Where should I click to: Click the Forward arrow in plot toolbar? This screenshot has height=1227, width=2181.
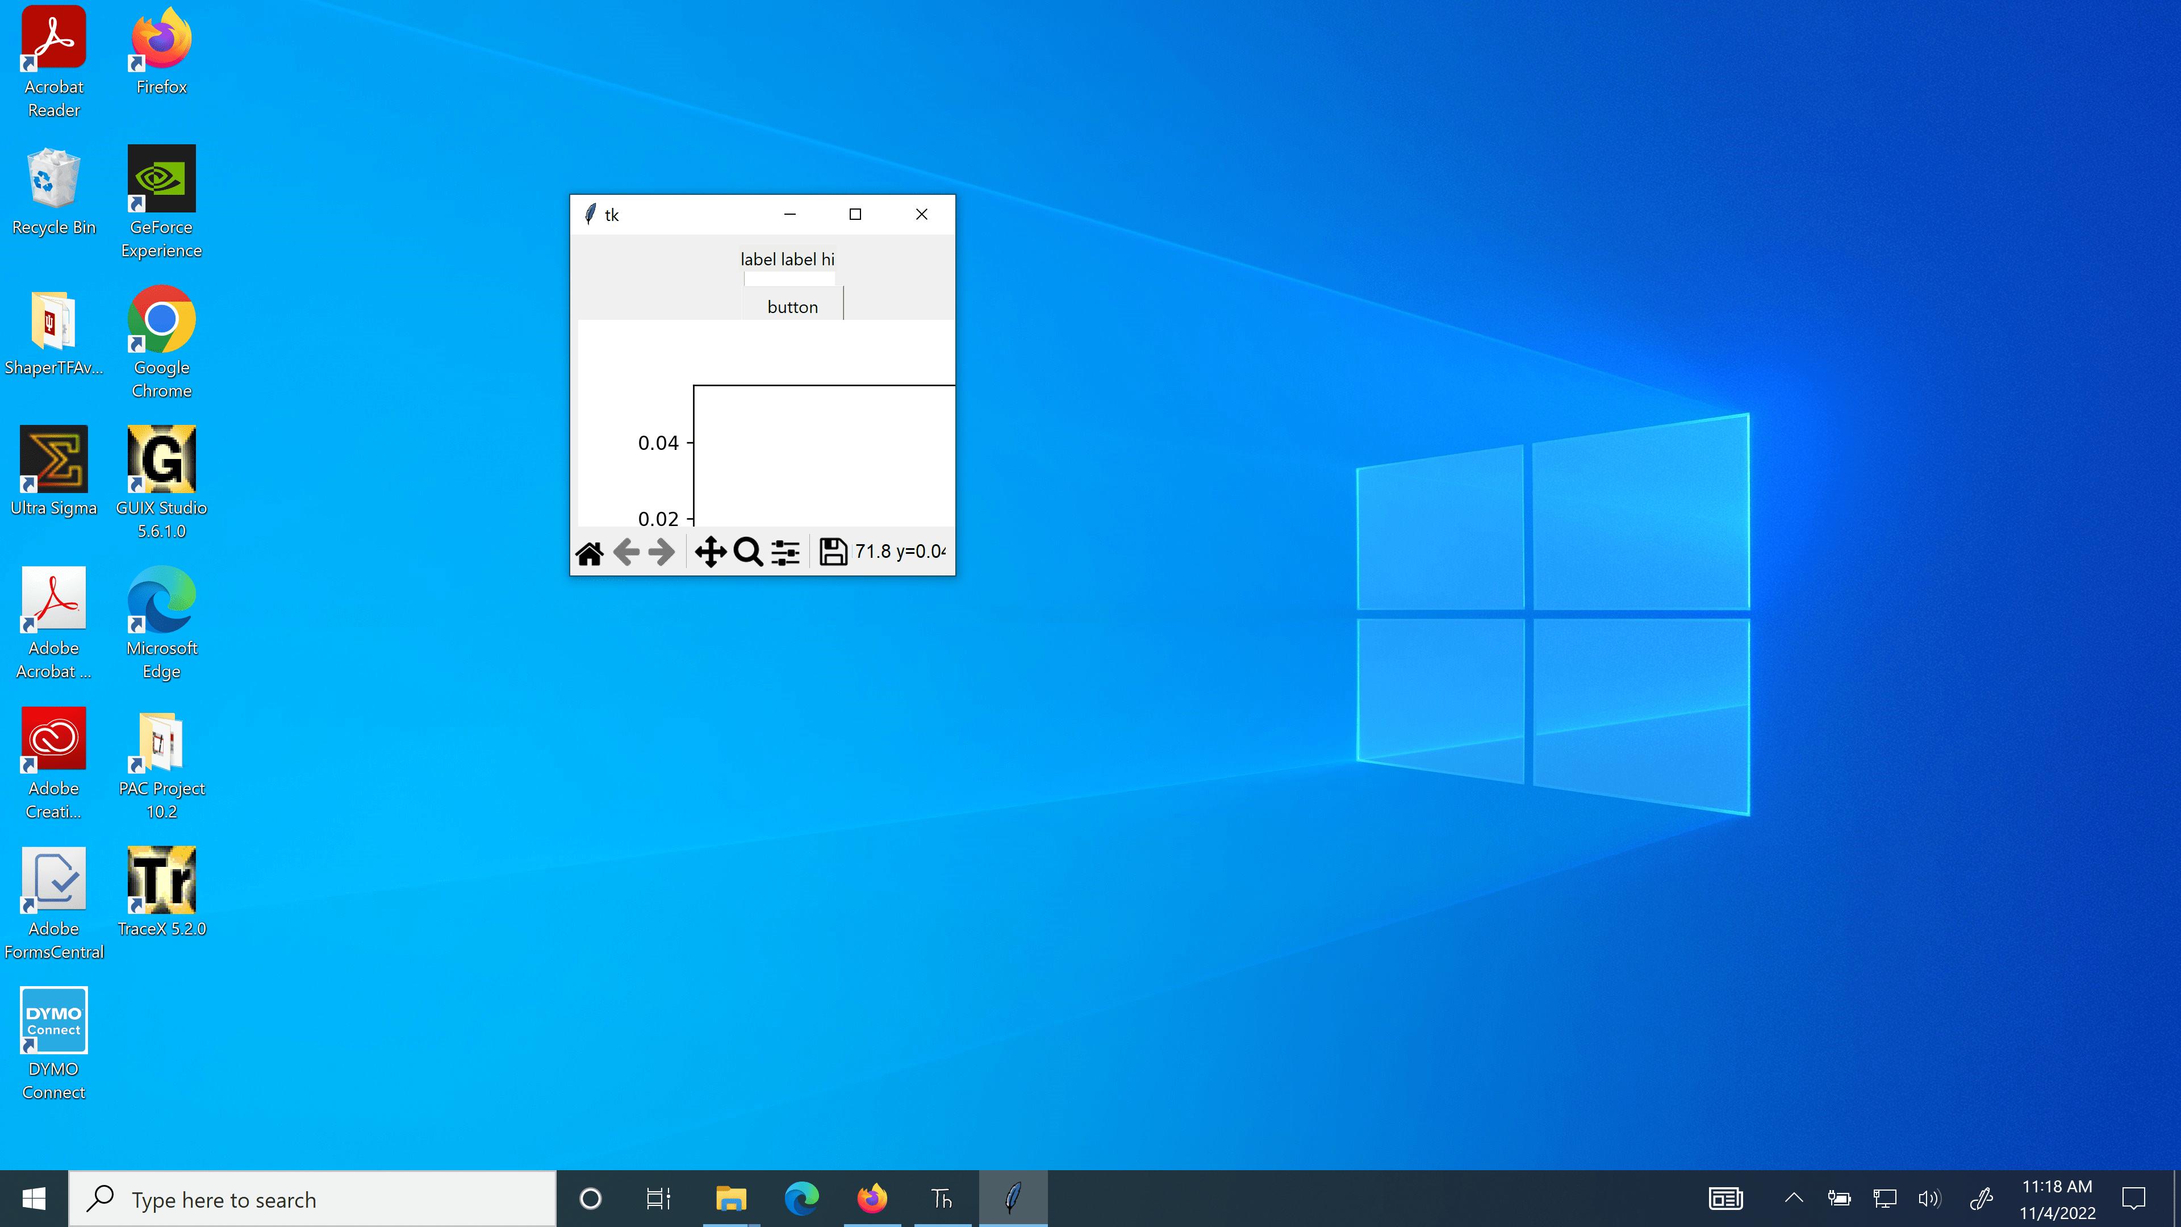(661, 552)
